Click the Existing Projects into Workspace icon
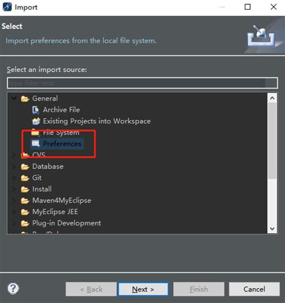This screenshot has width=285, height=303. point(36,121)
